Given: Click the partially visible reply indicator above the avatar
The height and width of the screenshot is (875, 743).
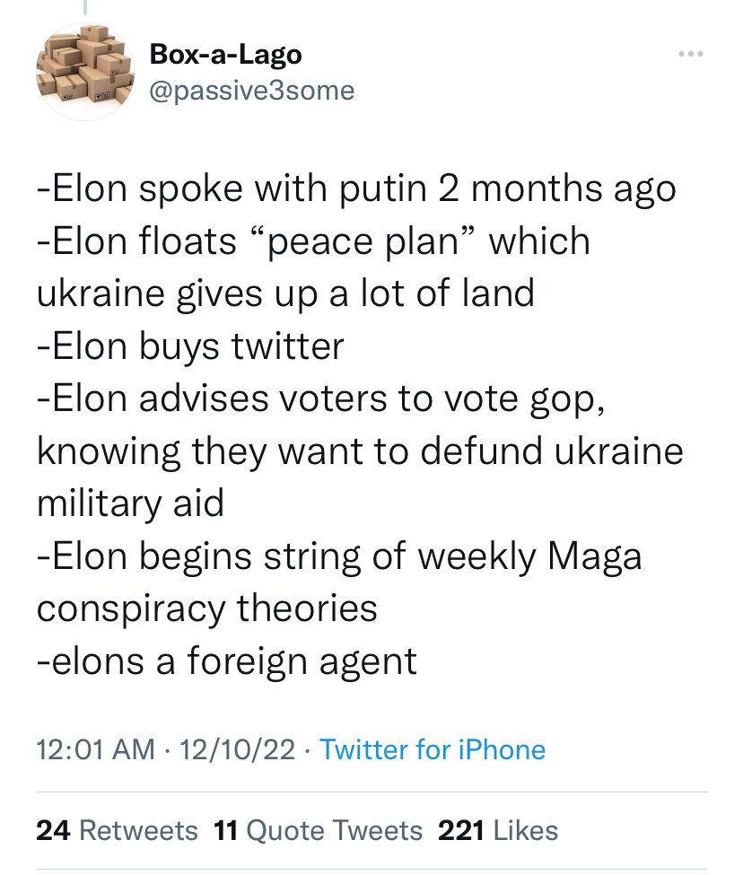Looking at the screenshot, I should tap(85, 9).
